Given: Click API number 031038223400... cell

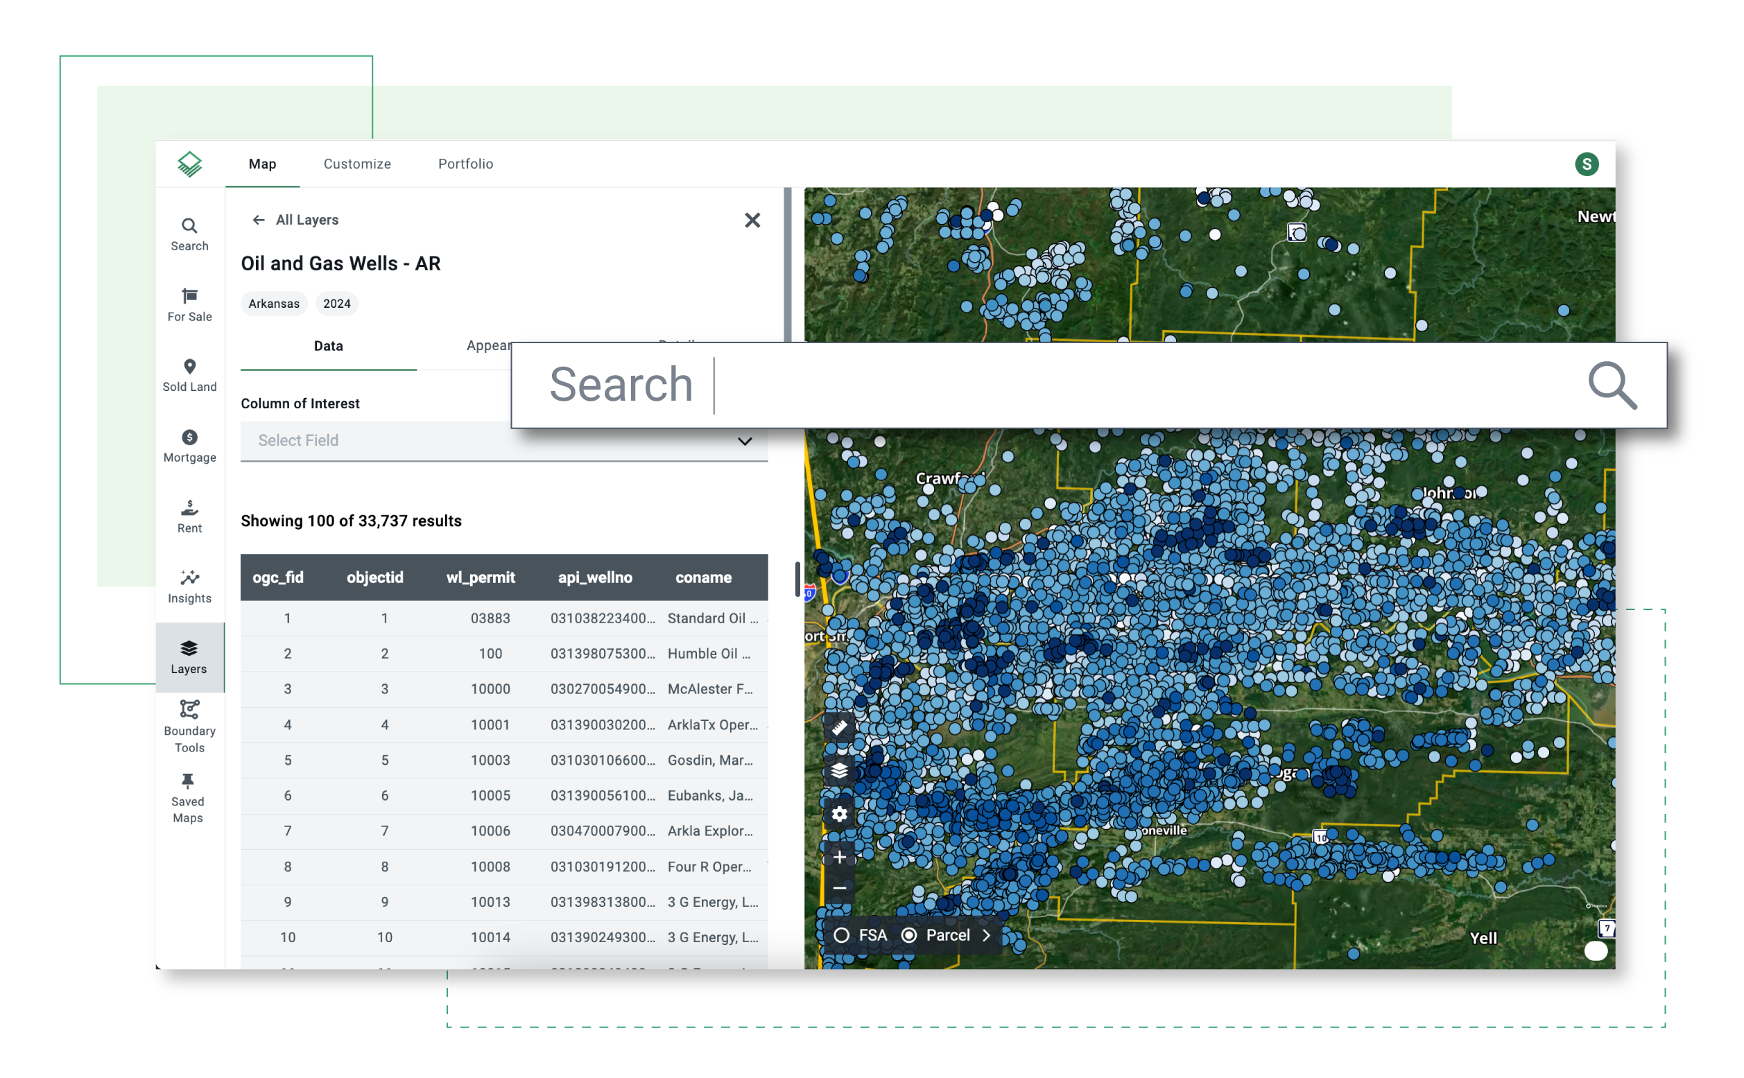Looking at the screenshot, I should [603, 618].
